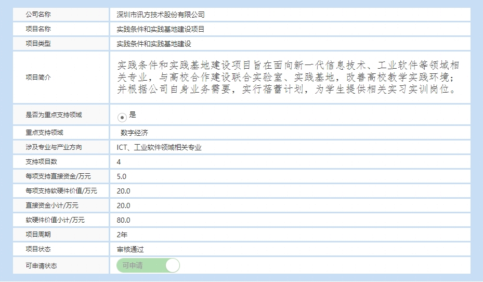This screenshot has height=282, width=483.
Task: Click the 直接资金小计 value field
Action: pyautogui.click(x=124, y=206)
